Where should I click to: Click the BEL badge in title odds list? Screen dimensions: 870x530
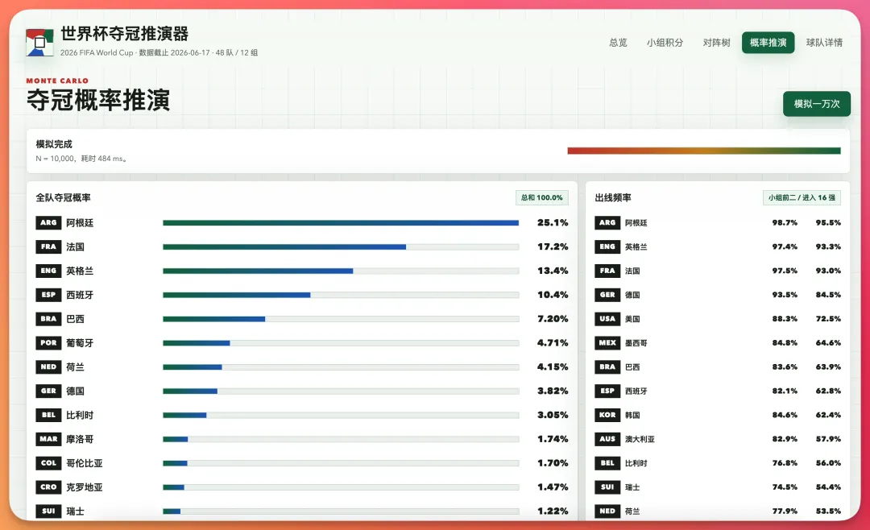click(48, 415)
